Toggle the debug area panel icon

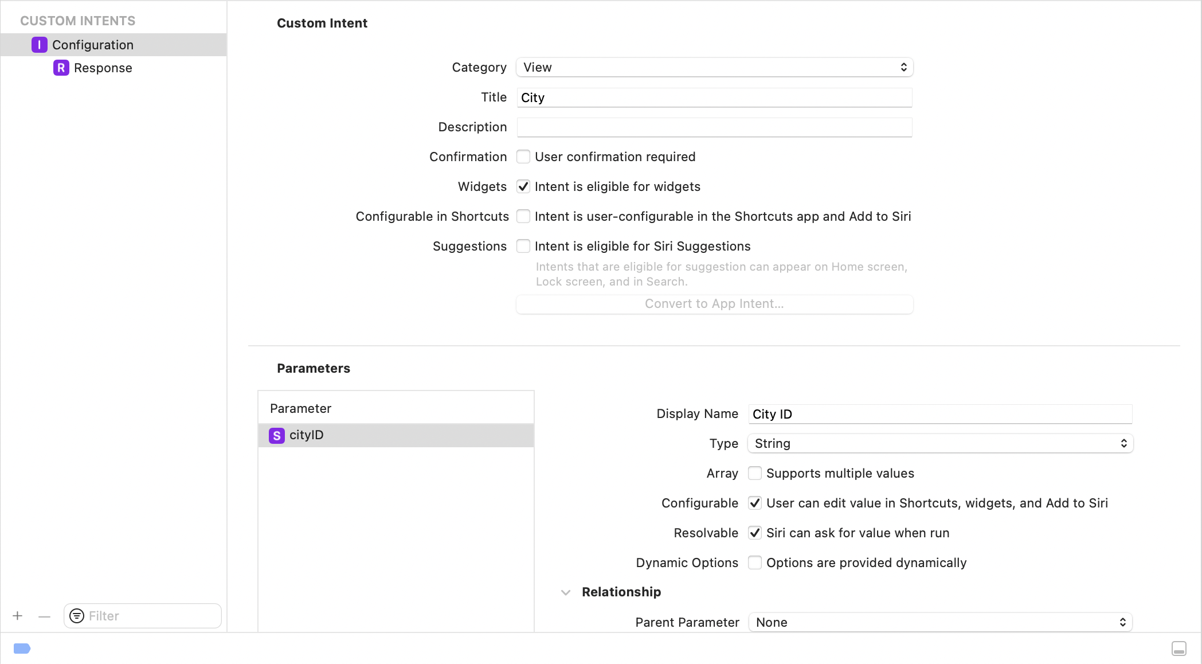coord(1178,649)
